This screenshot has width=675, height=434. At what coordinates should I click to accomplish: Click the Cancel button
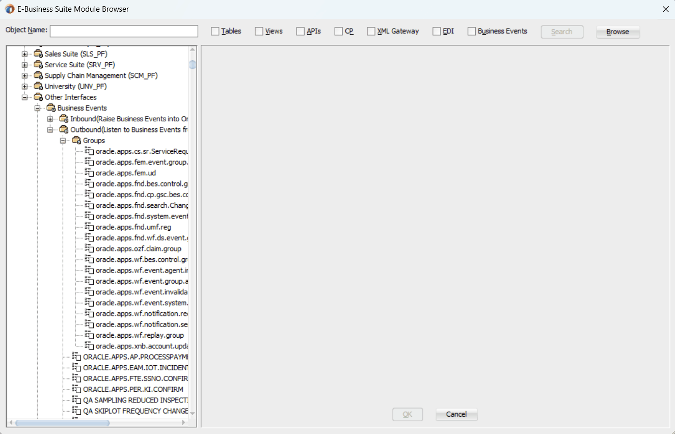pyautogui.click(x=456, y=414)
